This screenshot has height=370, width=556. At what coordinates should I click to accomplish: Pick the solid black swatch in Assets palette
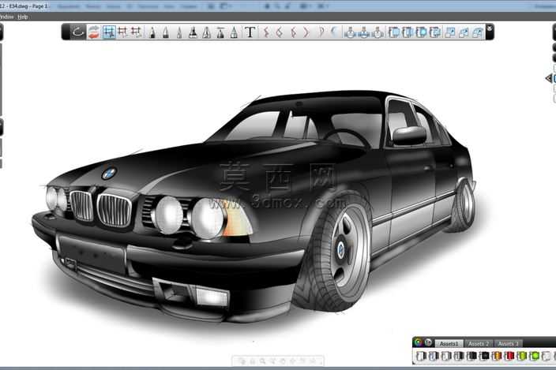pyautogui.click(x=484, y=356)
